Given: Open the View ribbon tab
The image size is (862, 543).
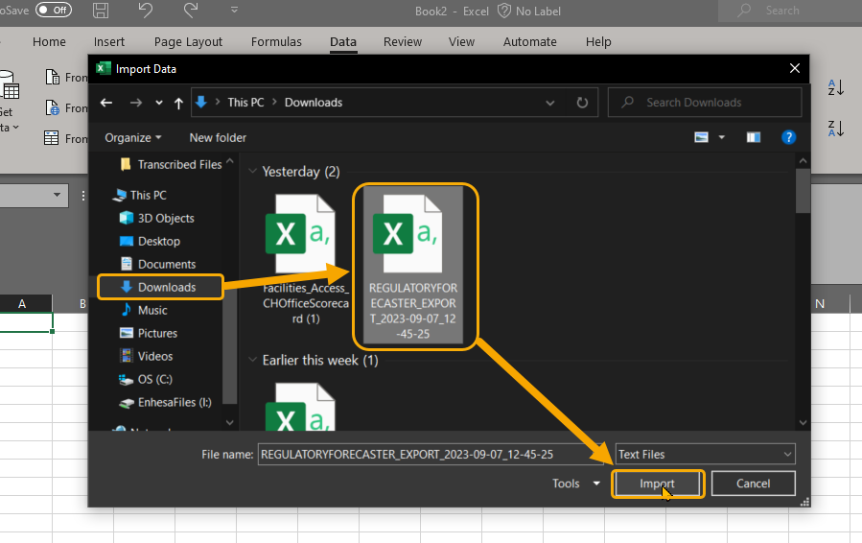Looking at the screenshot, I should 461,42.
